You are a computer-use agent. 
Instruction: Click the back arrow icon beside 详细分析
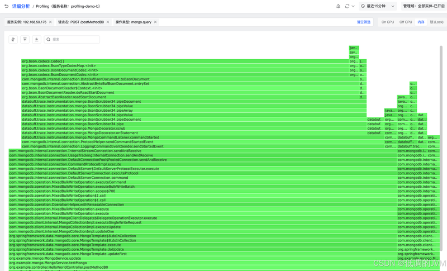pos(6,6)
